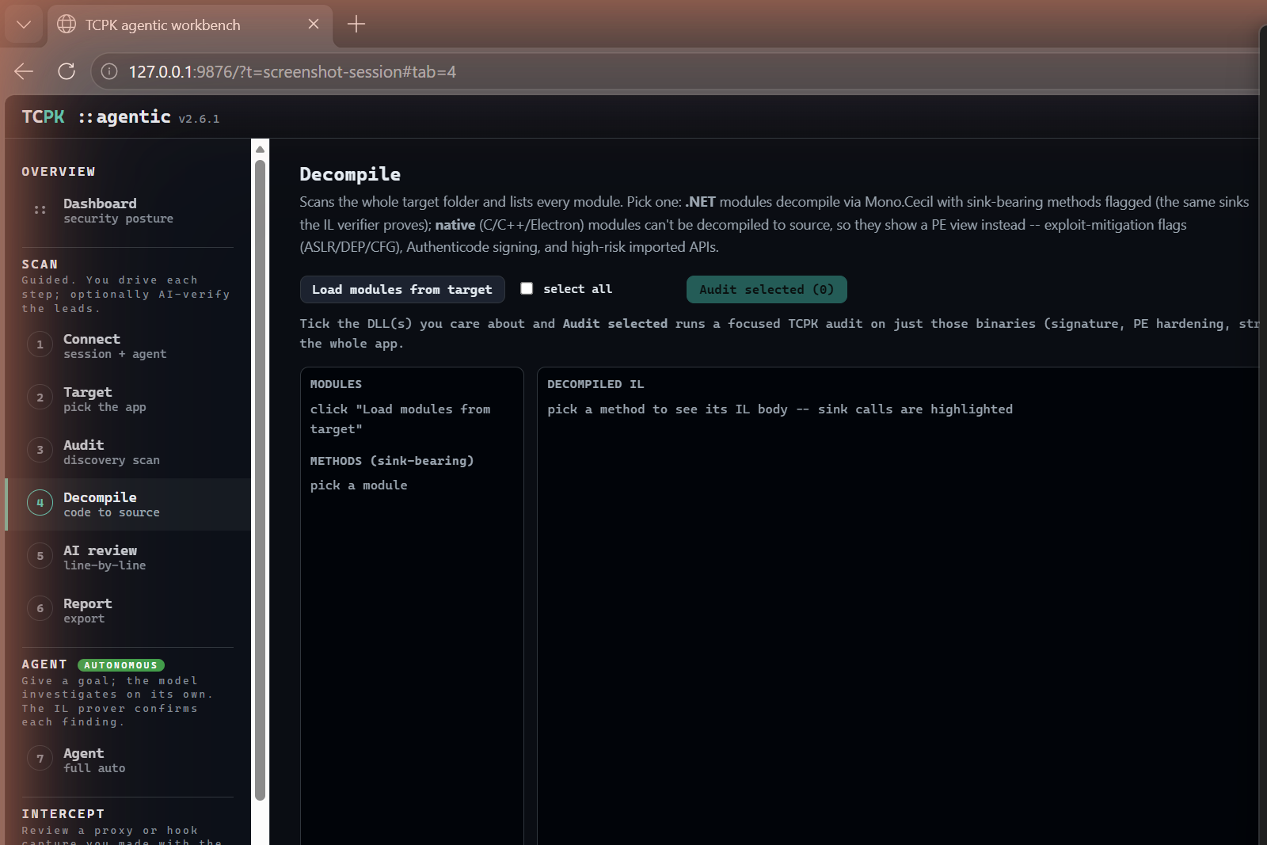Screen dimensions: 1267x845
Task: Click Audit selected (0) button
Action: coord(767,290)
